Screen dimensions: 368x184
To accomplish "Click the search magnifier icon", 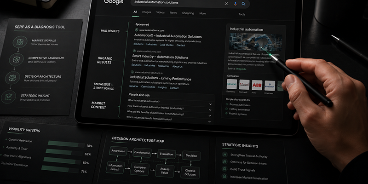I will pyautogui.click(x=243, y=4).
